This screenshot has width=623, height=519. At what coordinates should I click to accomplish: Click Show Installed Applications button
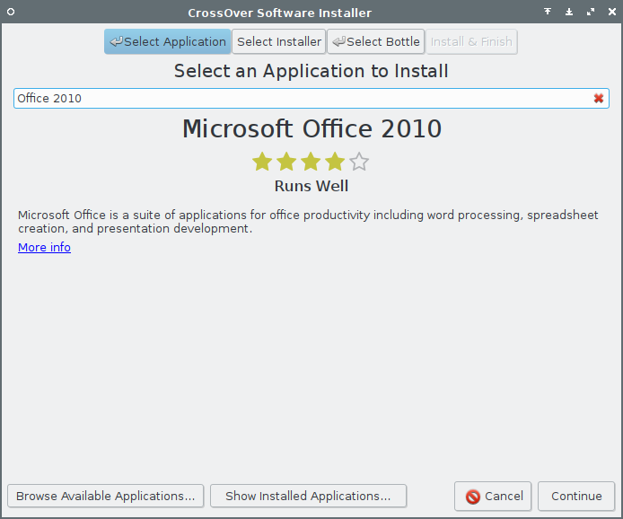coord(308,496)
